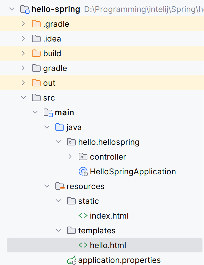204x265 pixels.
Task: Click the blue java source folder icon
Action: pyautogui.click(x=60, y=127)
